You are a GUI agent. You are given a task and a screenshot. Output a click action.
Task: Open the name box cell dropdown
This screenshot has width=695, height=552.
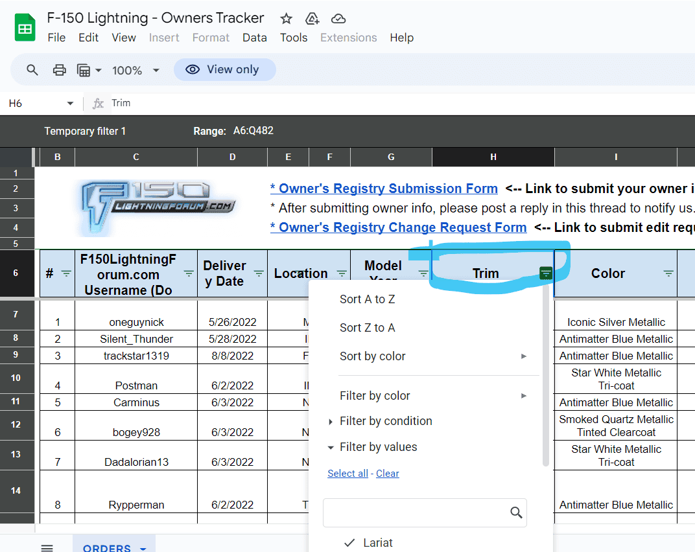click(x=70, y=104)
